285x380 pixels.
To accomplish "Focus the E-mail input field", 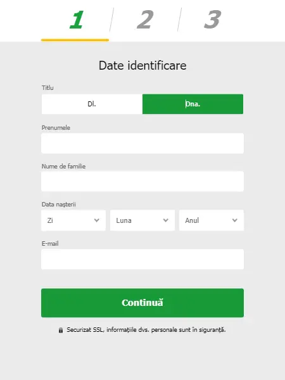I will point(142,259).
